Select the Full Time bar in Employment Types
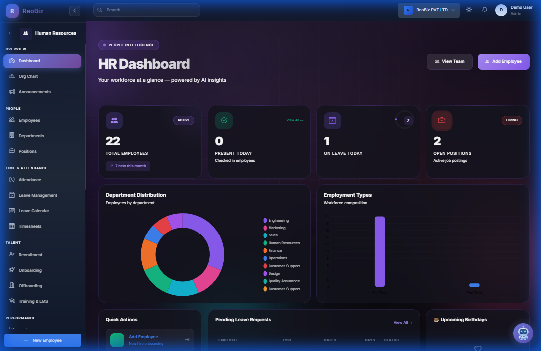Image resolution: width=541 pixels, height=351 pixels. pyautogui.click(x=380, y=251)
